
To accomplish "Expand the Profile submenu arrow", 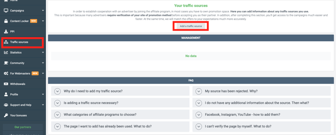I will pyautogui.click(x=43, y=94).
